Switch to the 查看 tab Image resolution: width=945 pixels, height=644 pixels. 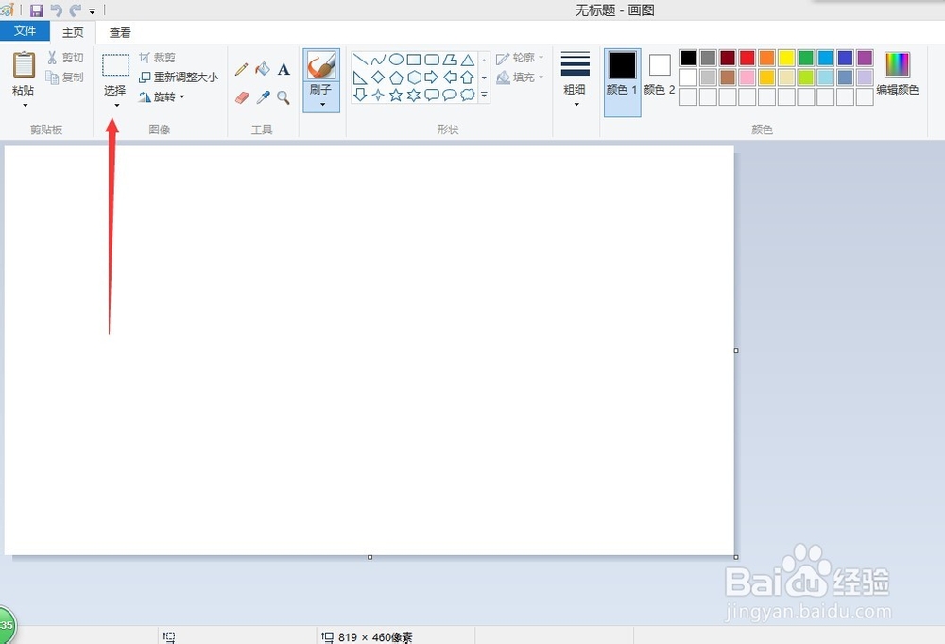point(120,32)
